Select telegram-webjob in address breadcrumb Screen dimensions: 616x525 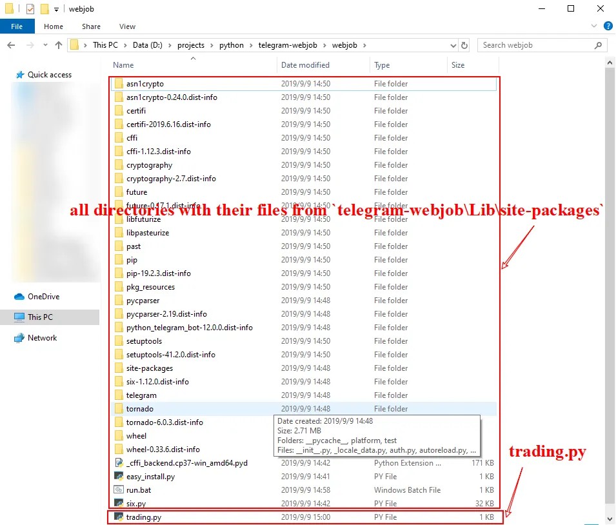pyautogui.click(x=288, y=45)
